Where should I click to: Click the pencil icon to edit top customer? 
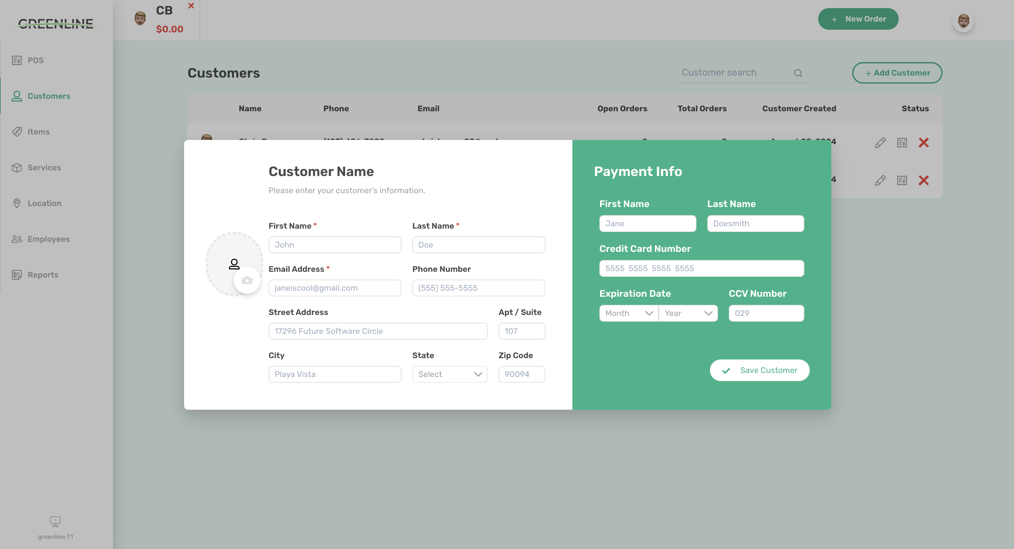(880, 143)
